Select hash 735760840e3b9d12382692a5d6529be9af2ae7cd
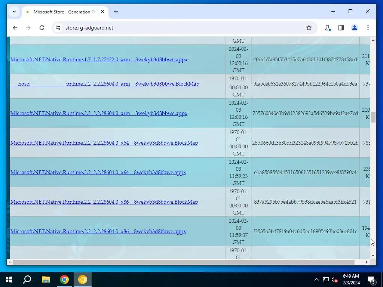The height and width of the screenshot is (287, 383). (x=305, y=114)
